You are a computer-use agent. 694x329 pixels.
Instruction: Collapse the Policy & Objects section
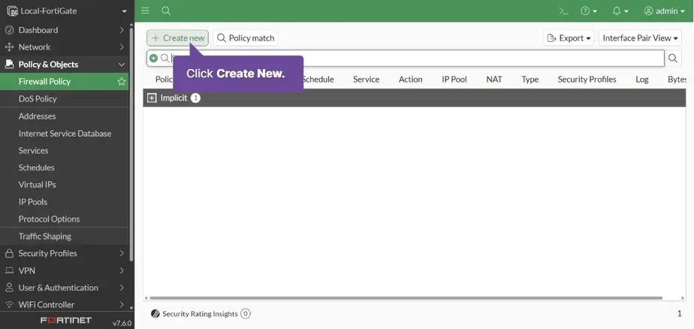click(x=65, y=64)
